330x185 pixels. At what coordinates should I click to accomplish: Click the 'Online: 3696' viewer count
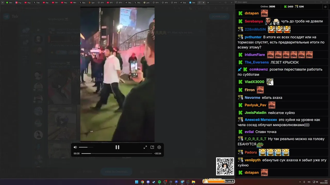[x=268, y=7]
